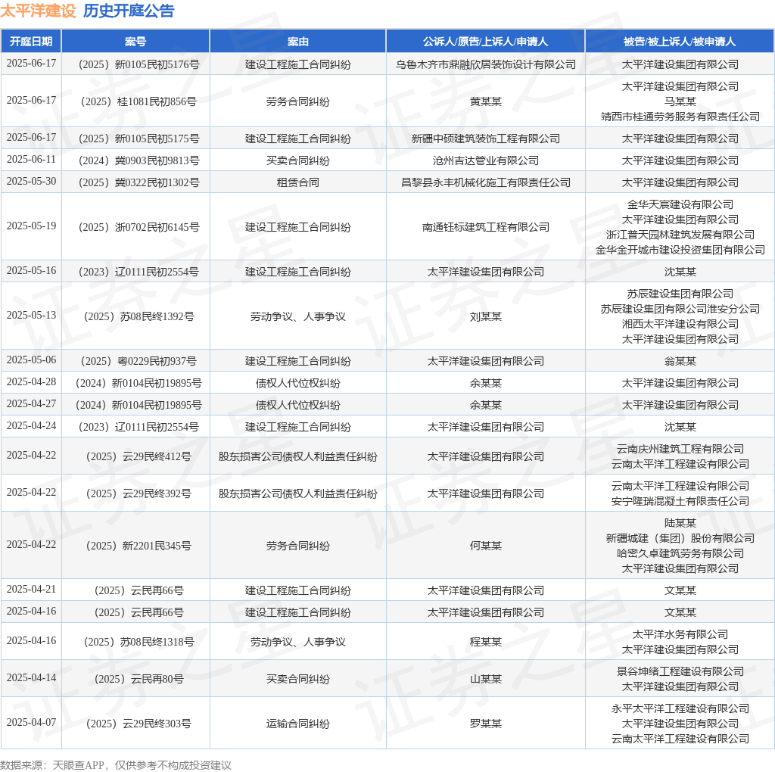The width and height of the screenshot is (775, 772).
Task: Click plaintiff 程某某
Action: pos(485,642)
